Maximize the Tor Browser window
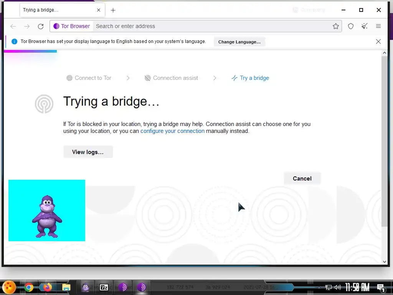The width and height of the screenshot is (393, 295). tap(361, 10)
